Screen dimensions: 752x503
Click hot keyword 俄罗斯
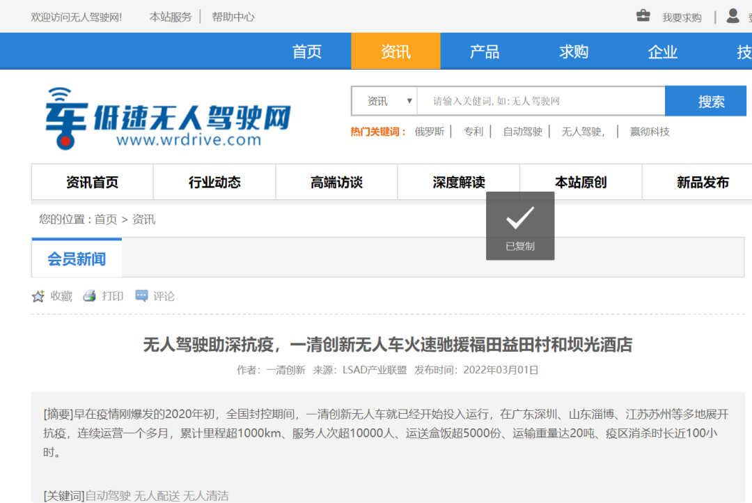coord(429,132)
